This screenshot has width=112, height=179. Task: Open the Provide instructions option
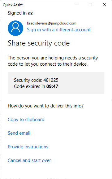point(28,147)
